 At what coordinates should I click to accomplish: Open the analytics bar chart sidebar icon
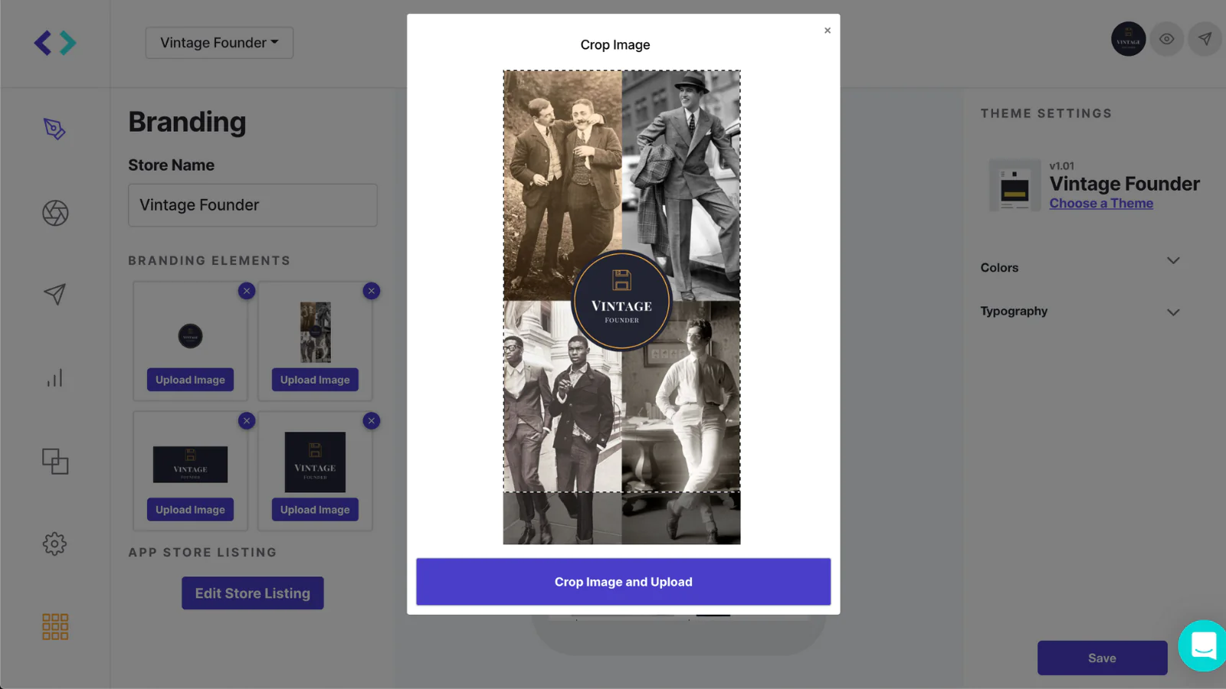(54, 377)
